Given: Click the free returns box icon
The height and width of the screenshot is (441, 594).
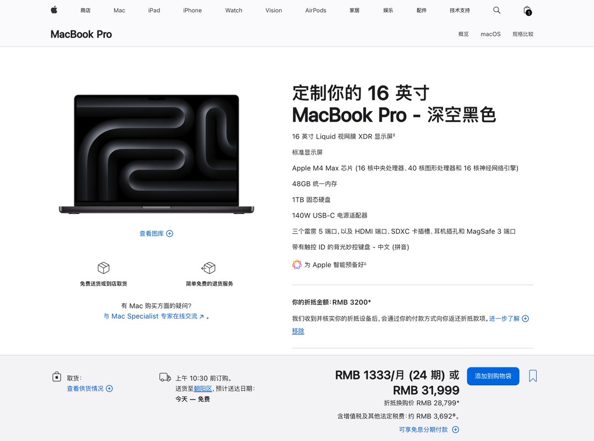Looking at the screenshot, I should coord(208,268).
